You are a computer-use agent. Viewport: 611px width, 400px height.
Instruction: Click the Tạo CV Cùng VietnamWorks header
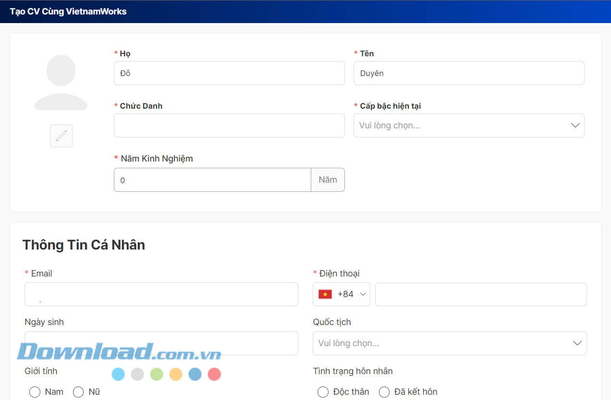tap(68, 12)
